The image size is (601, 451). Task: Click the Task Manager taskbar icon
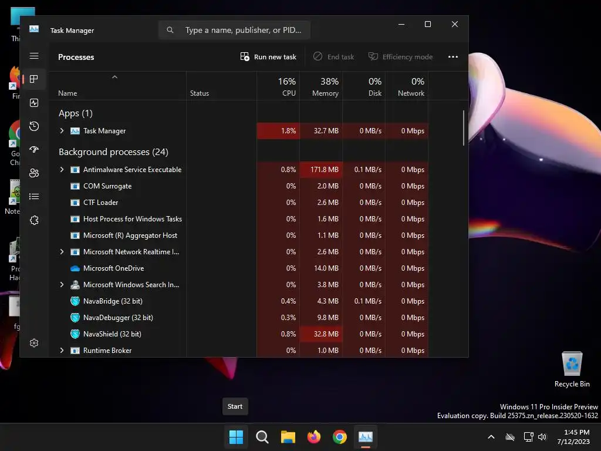tap(366, 437)
